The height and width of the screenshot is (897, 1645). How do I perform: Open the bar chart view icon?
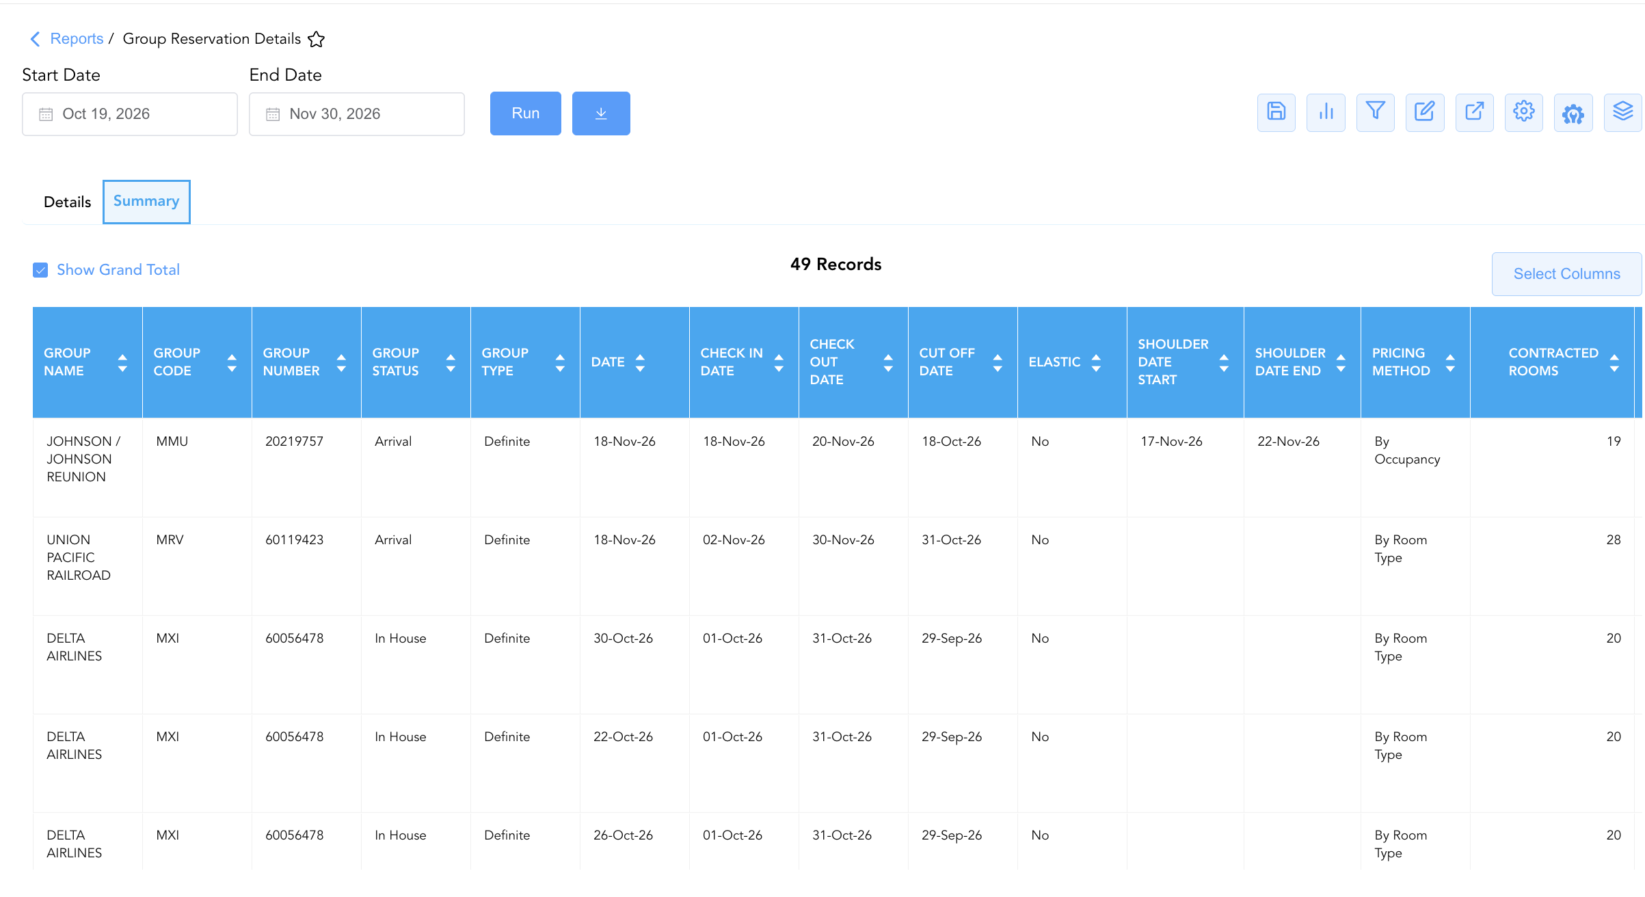tap(1326, 112)
